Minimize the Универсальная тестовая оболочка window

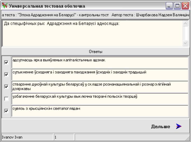(x=169, y=6)
